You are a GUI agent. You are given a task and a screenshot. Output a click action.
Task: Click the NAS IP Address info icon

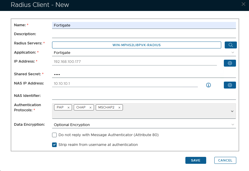click(x=208, y=85)
